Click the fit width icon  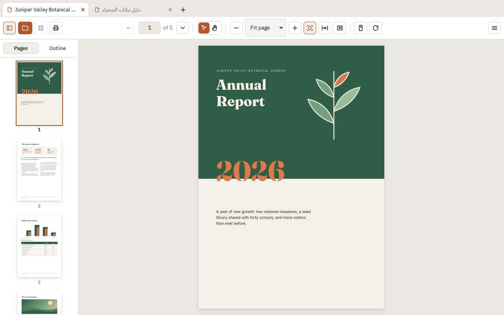pos(325,28)
